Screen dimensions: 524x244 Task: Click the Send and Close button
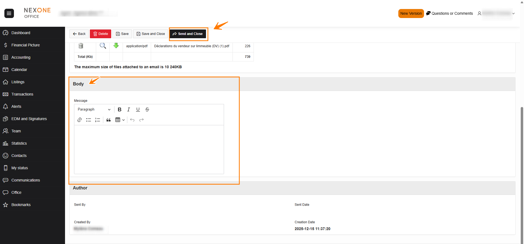(x=188, y=34)
